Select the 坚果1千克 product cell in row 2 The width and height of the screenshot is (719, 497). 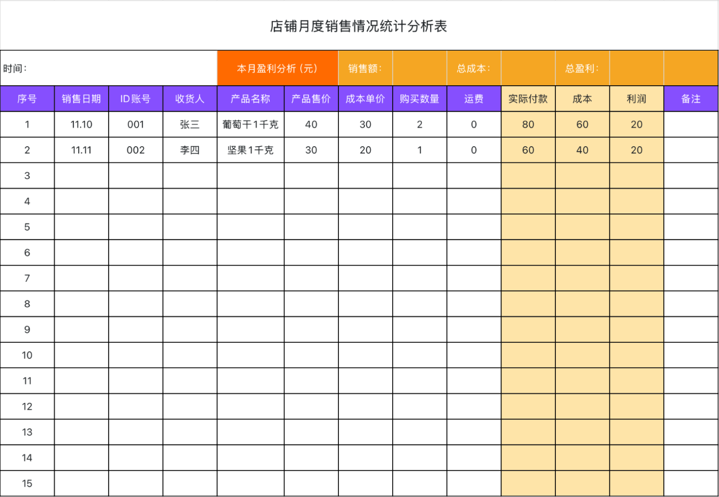click(x=250, y=150)
